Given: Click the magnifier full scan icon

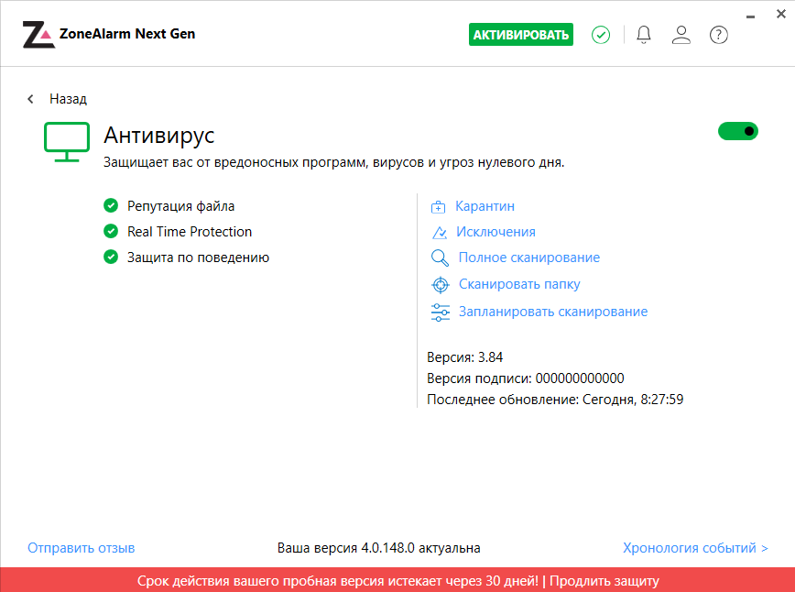Looking at the screenshot, I should click(x=440, y=258).
